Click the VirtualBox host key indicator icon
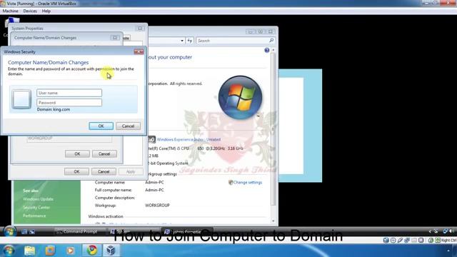The width and height of the screenshot is (457, 257). (438, 241)
